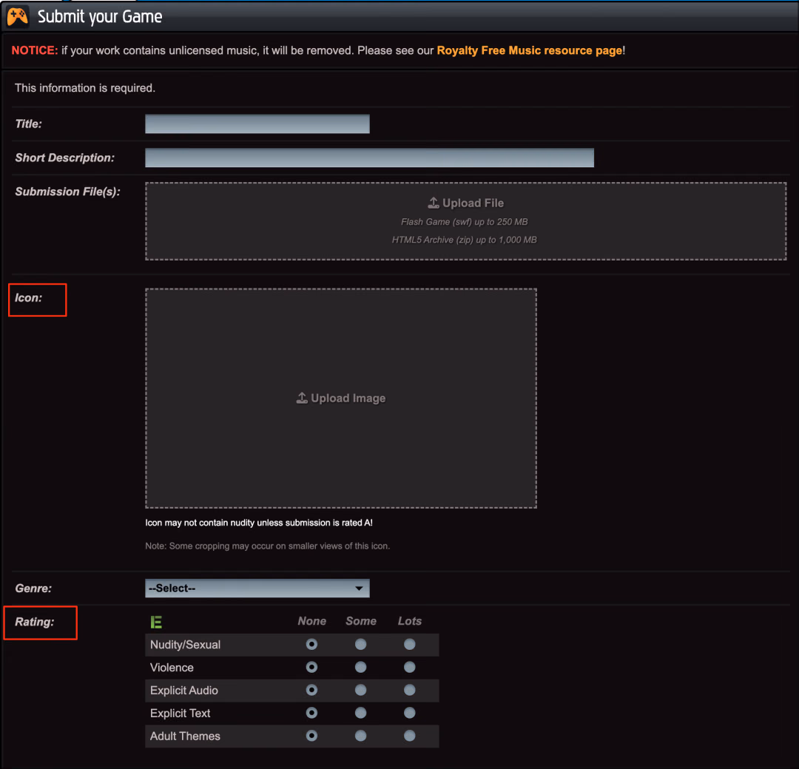
Task: Focus the Short Description input field
Action: coord(369,158)
